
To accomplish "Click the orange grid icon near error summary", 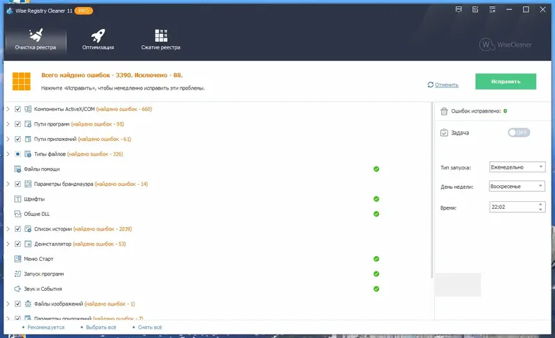I will [x=22, y=81].
